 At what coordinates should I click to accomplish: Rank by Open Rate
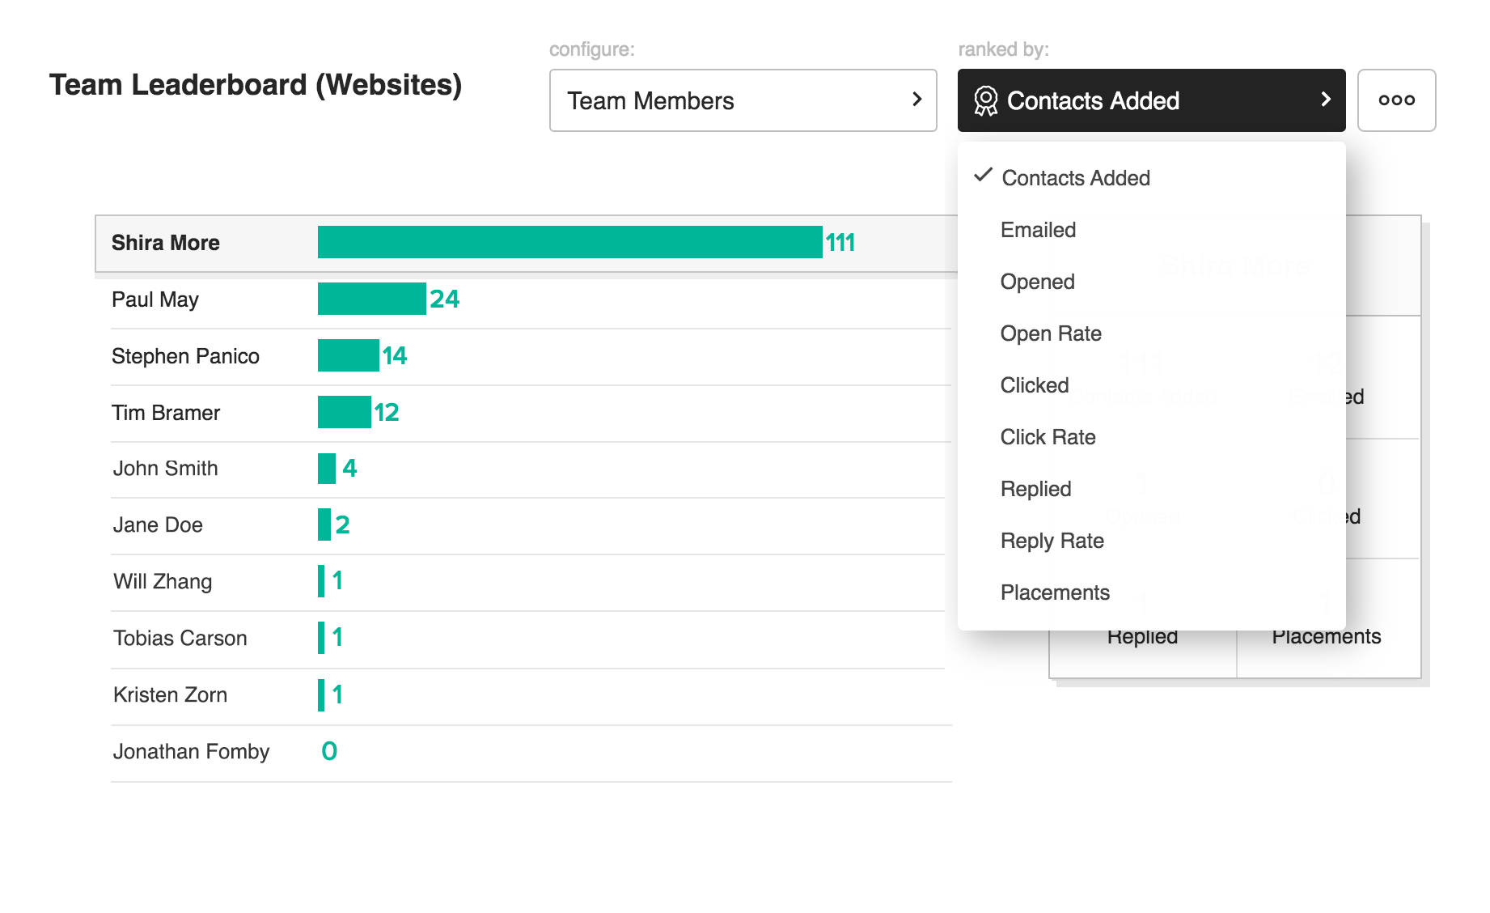(x=1050, y=333)
